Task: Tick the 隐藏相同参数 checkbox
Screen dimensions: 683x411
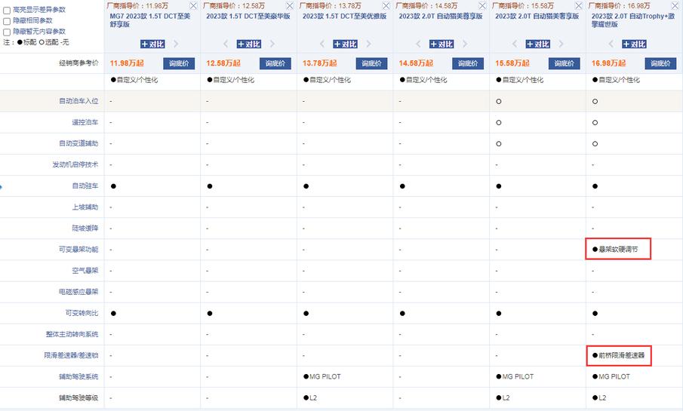Action: (7, 21)
